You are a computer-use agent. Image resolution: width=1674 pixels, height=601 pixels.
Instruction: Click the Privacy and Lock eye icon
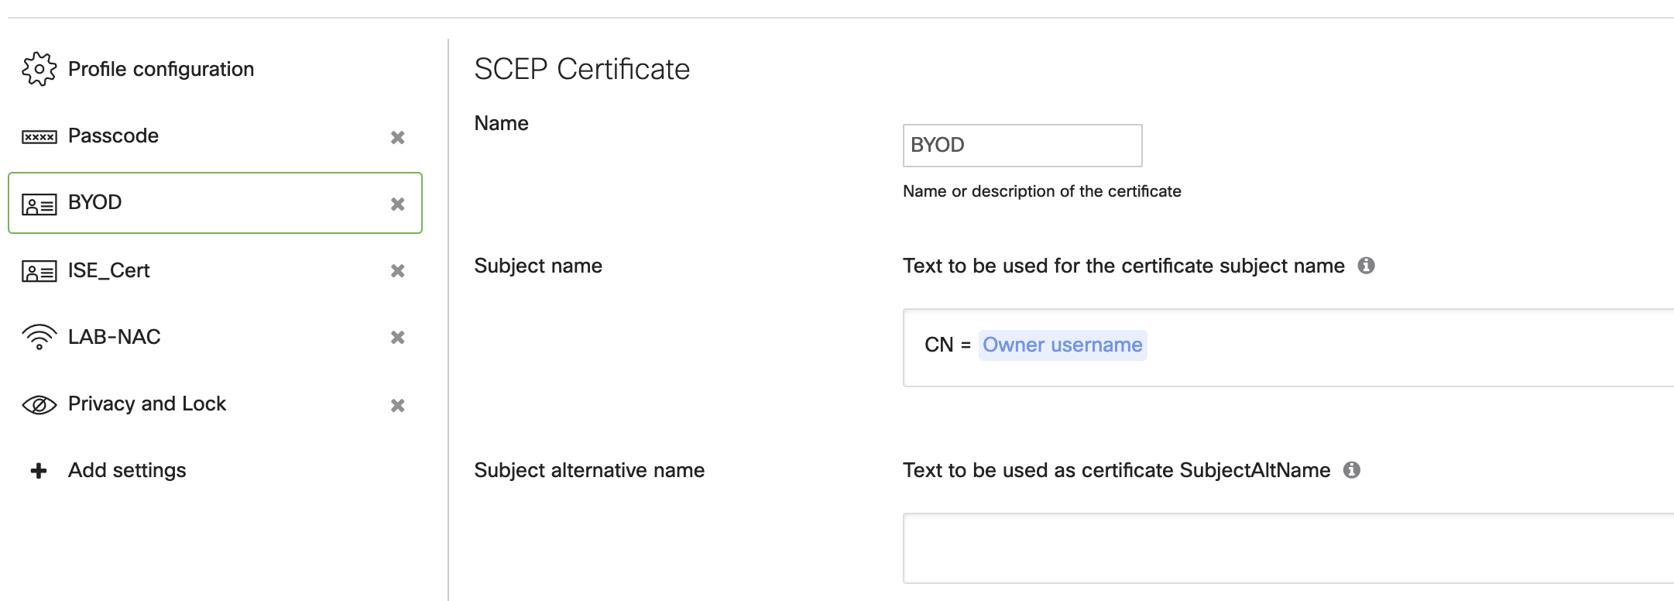[39, 405]
